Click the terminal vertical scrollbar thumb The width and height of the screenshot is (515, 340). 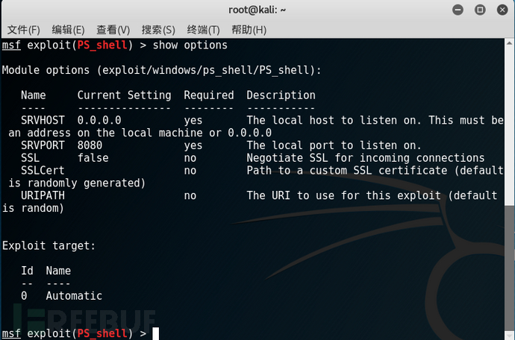510,268
